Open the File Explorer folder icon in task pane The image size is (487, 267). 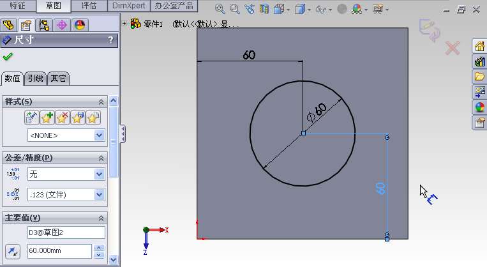(479, 77)
